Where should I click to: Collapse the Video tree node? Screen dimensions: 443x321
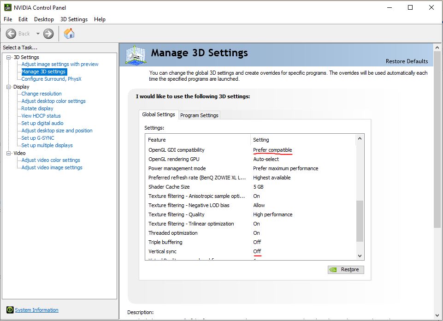[x=9, y=153]
